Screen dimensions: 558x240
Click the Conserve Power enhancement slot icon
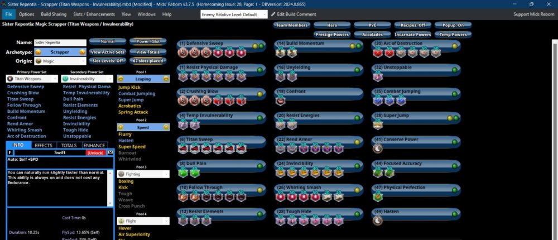(x=378, y=148)
